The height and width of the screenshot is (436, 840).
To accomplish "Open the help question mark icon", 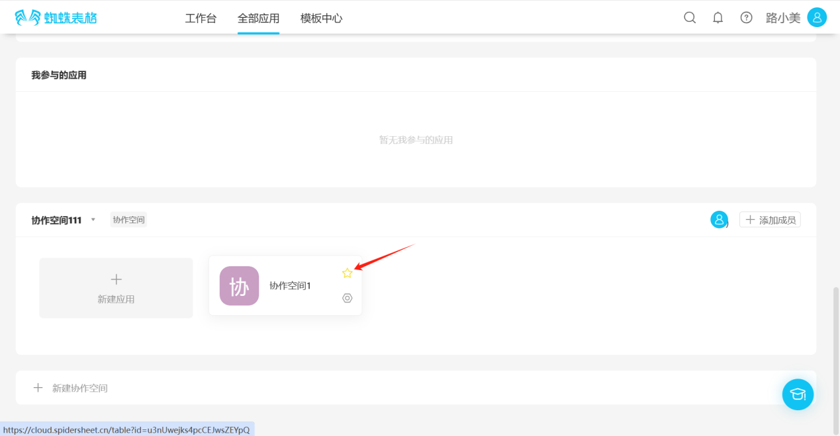I will (746, 18).
